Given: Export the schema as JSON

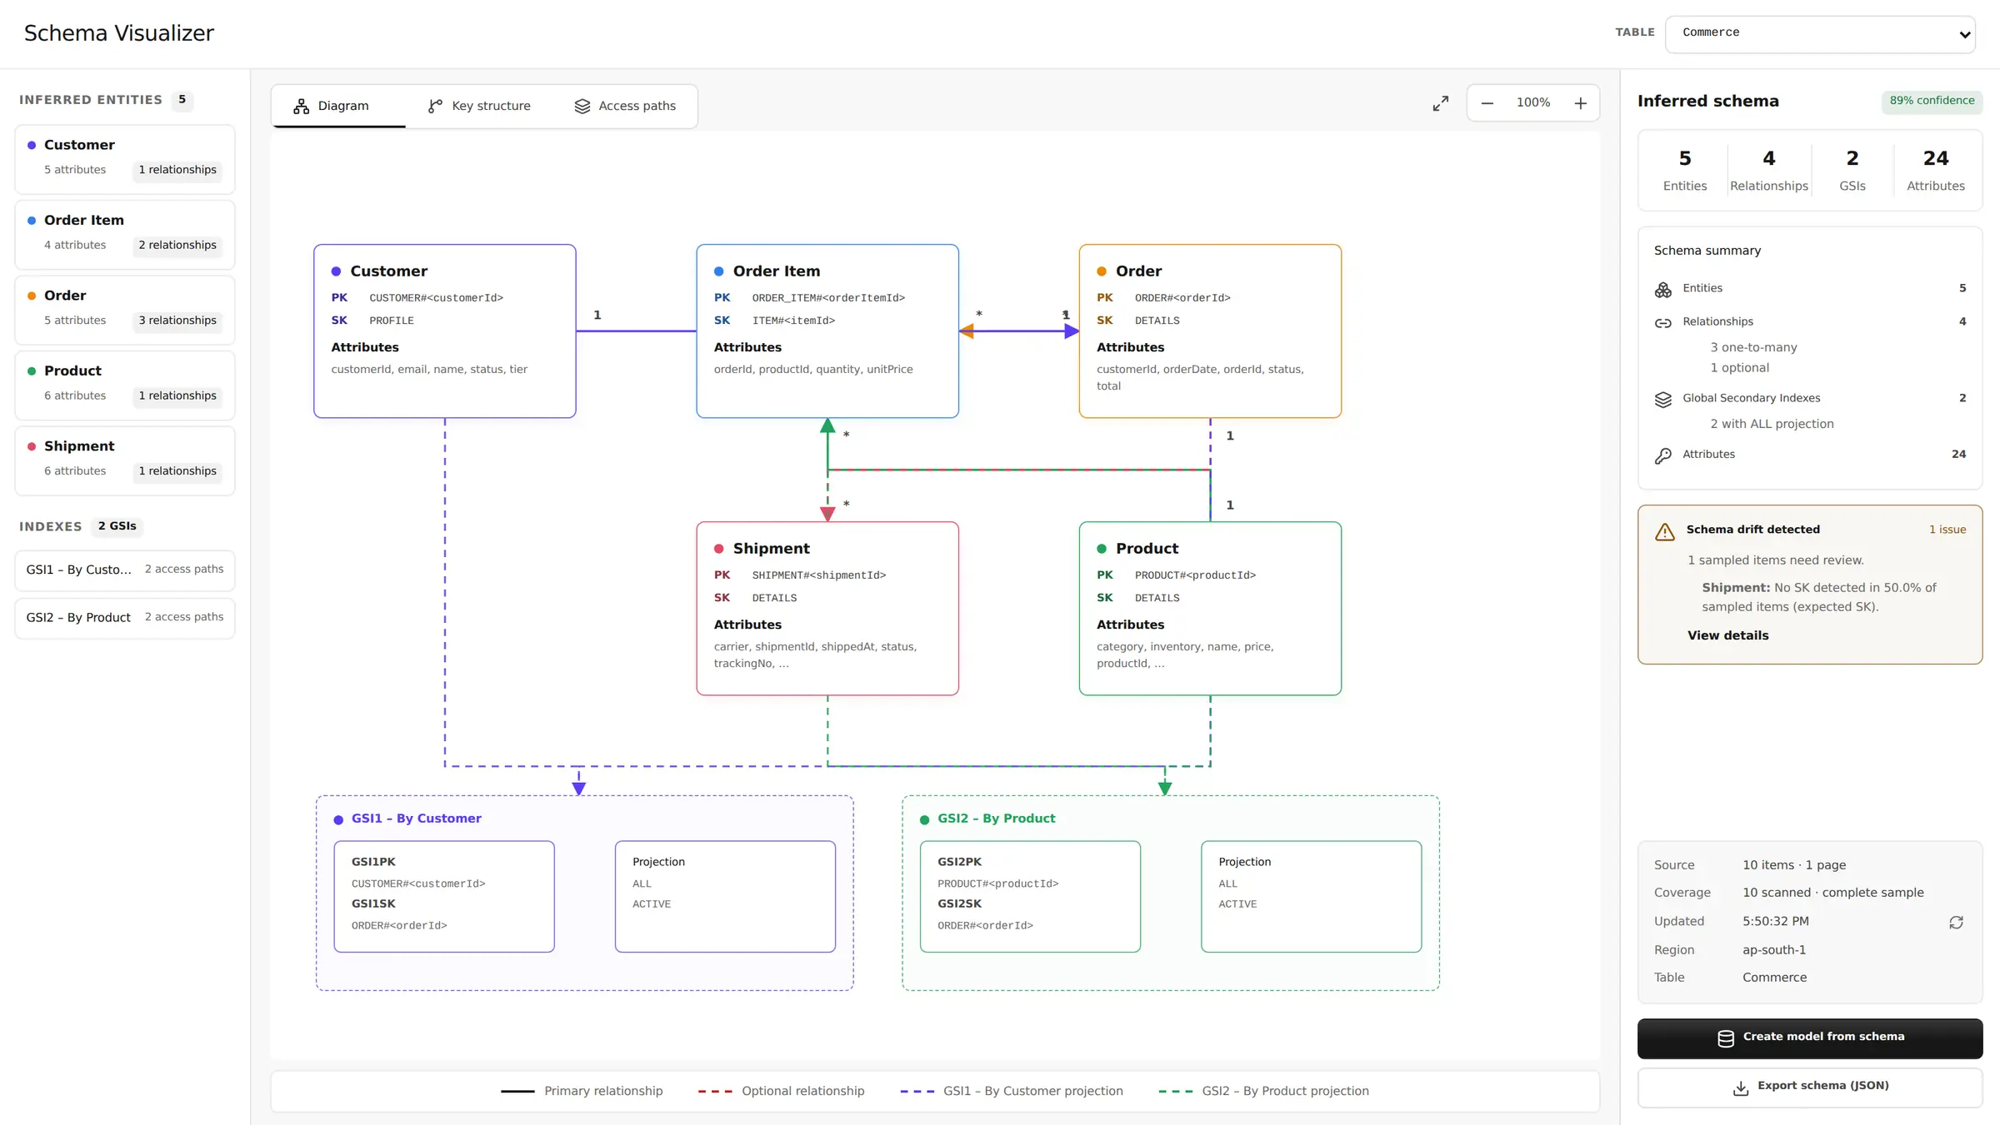Looking at the screenshot, I should coord(1810,1088).
